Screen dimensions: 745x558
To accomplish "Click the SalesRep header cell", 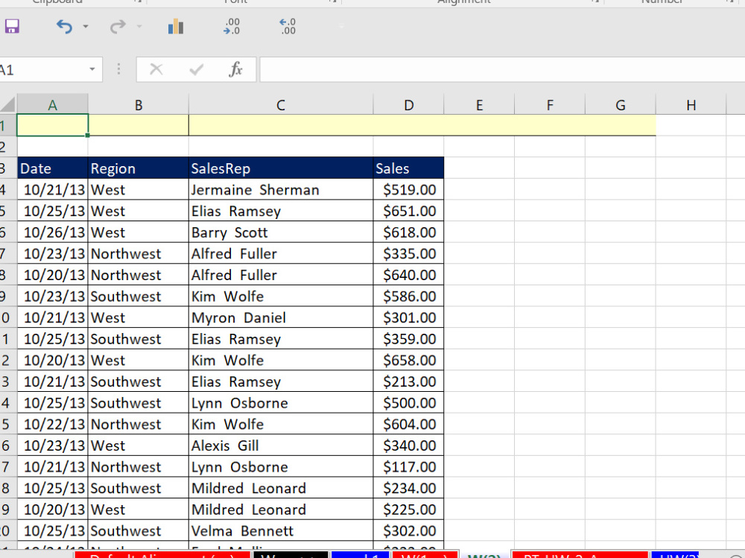I will point(281,168).
